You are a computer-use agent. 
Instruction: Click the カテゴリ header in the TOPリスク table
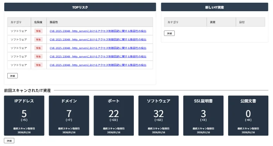point(19,22)
